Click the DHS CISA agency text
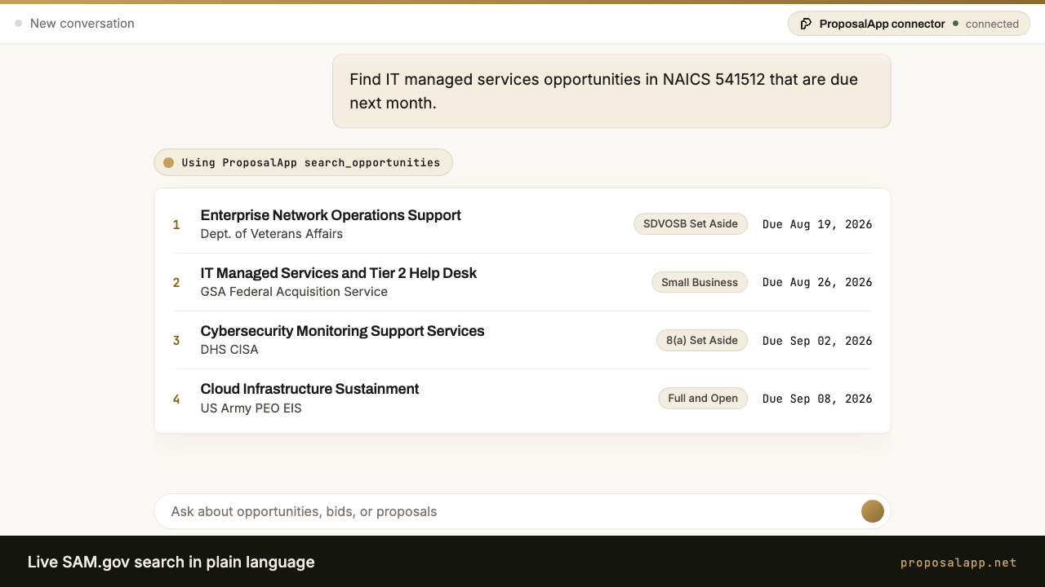 point(229,350)
